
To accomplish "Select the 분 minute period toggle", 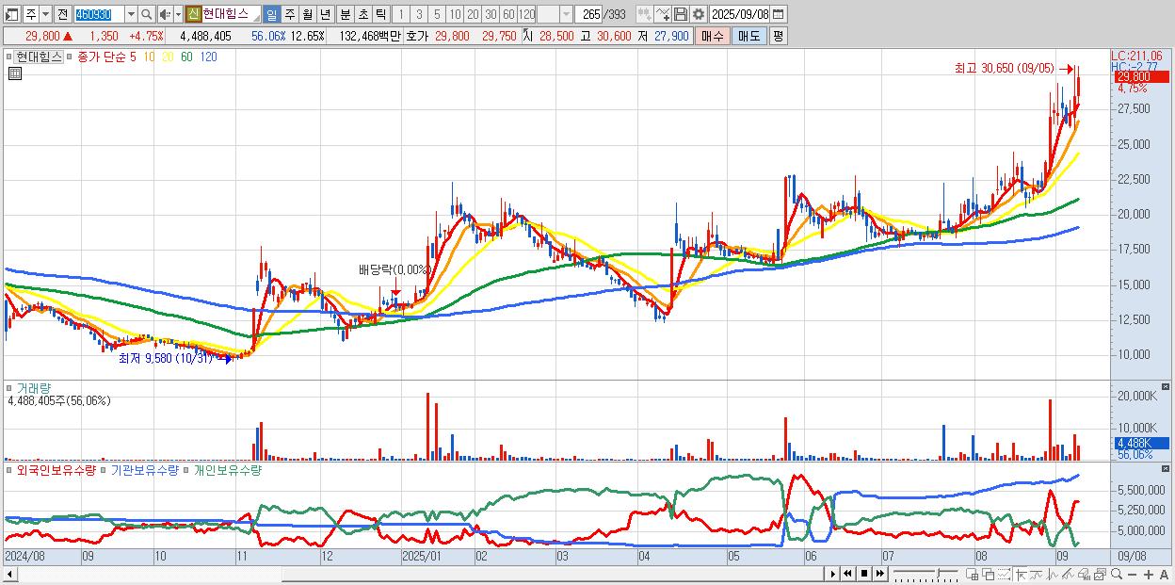I will tap(345, 14).
